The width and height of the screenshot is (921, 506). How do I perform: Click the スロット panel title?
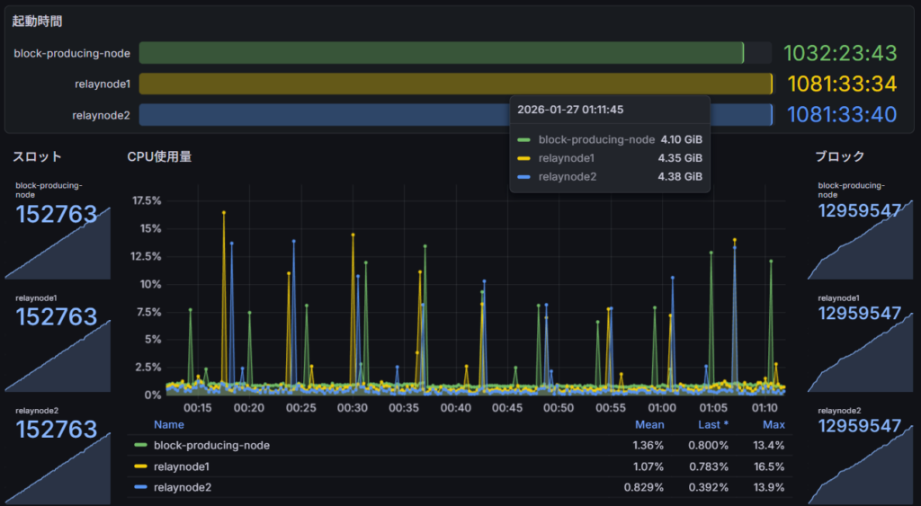tap(37, 156)
